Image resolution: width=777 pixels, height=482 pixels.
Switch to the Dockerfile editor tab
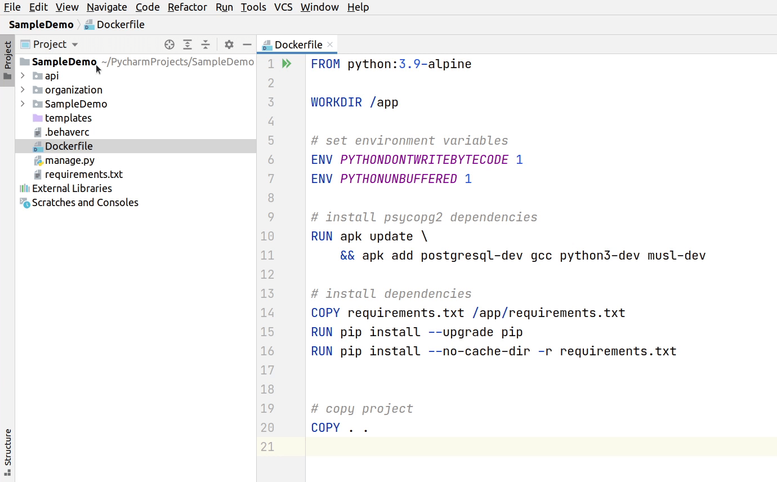297,44
